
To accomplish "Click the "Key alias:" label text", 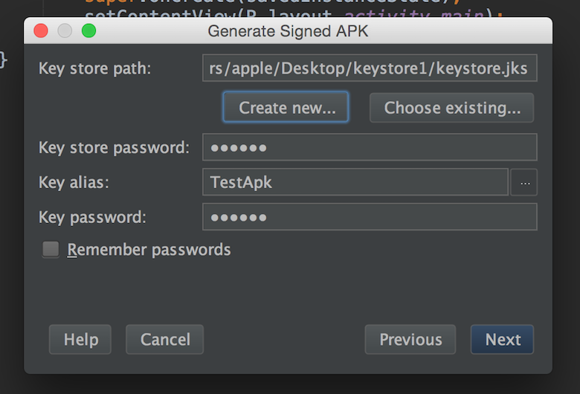I will [74, 183].
